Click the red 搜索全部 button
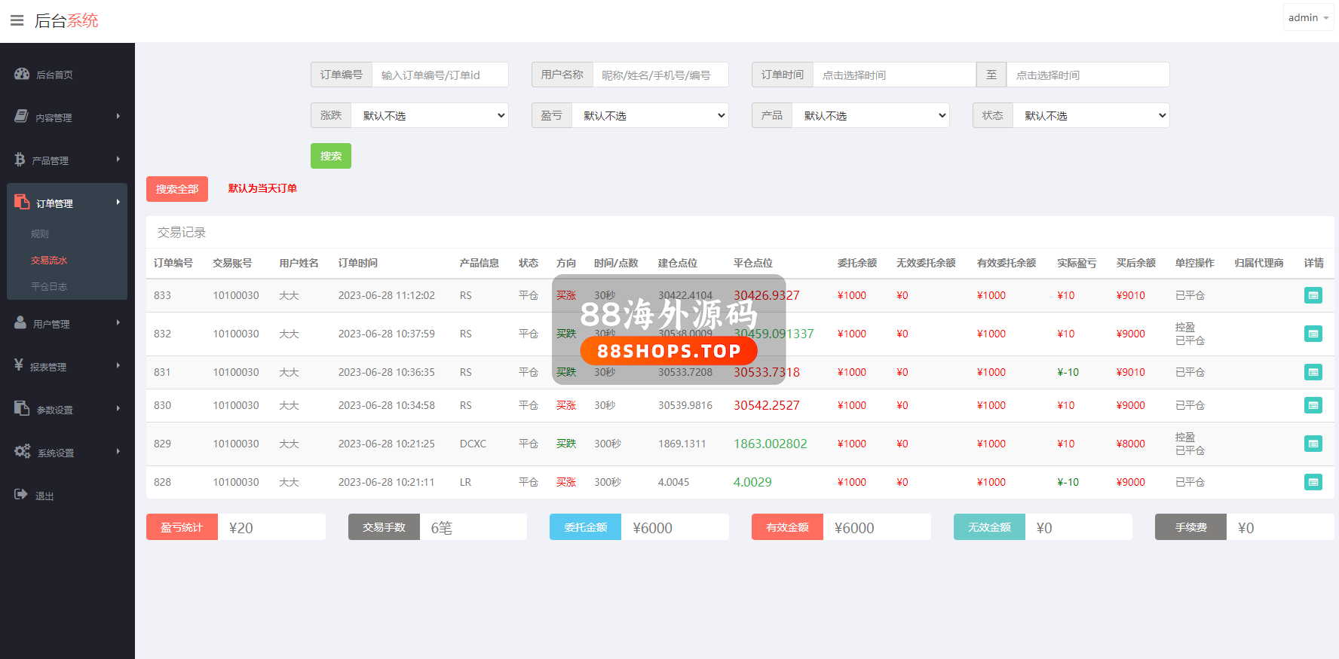Screen dimensions: 1339x659 click(177, 189)
